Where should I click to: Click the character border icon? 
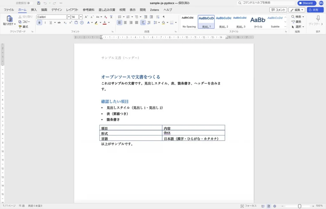[76, 23]
